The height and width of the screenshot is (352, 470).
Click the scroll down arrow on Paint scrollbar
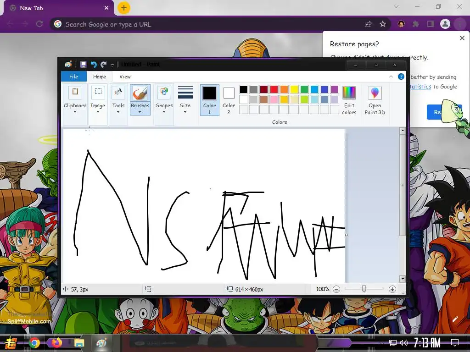(403, 279)
